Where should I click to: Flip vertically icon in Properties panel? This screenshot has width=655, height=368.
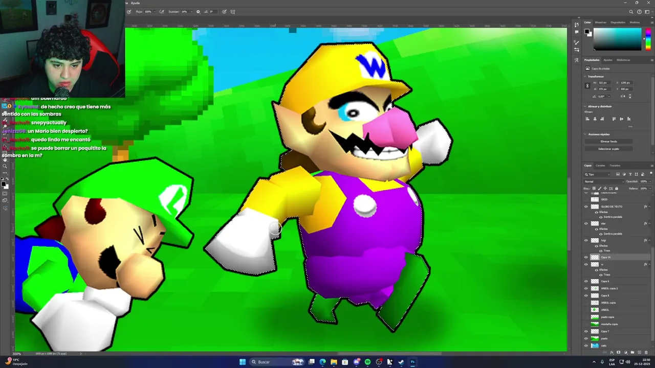pos(630,96)
